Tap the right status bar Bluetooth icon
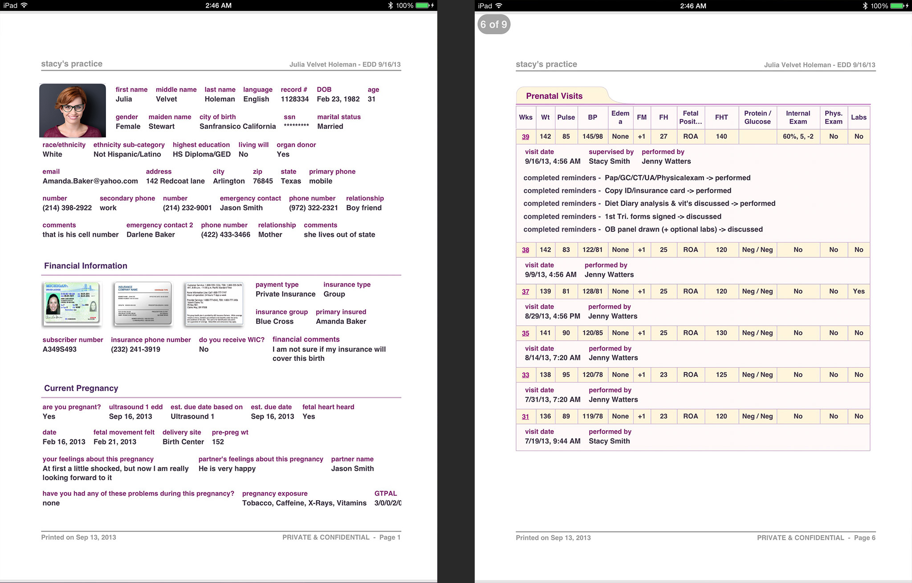This screenshot has width=912, height=583. (x=865, y=6)
